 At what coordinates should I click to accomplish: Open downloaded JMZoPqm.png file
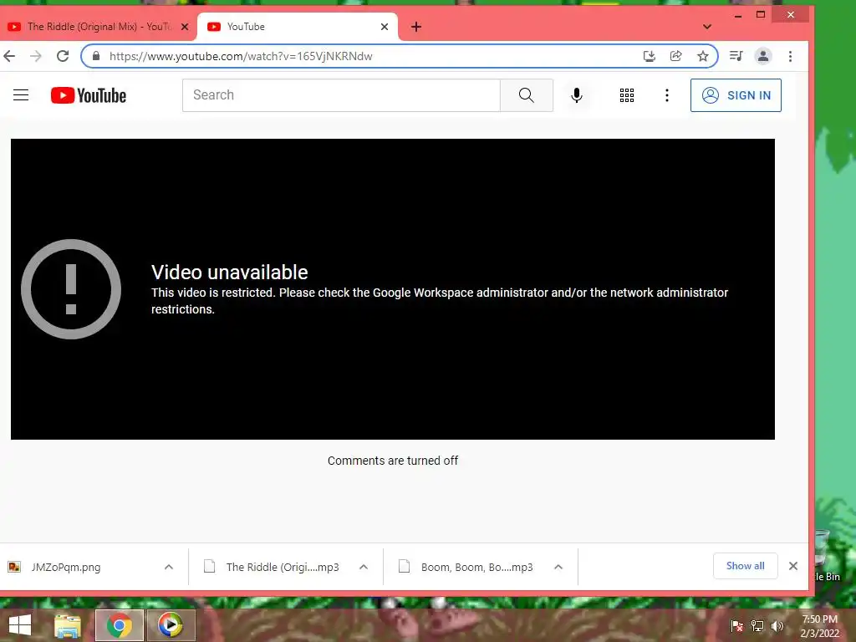[x=65, y=568]
